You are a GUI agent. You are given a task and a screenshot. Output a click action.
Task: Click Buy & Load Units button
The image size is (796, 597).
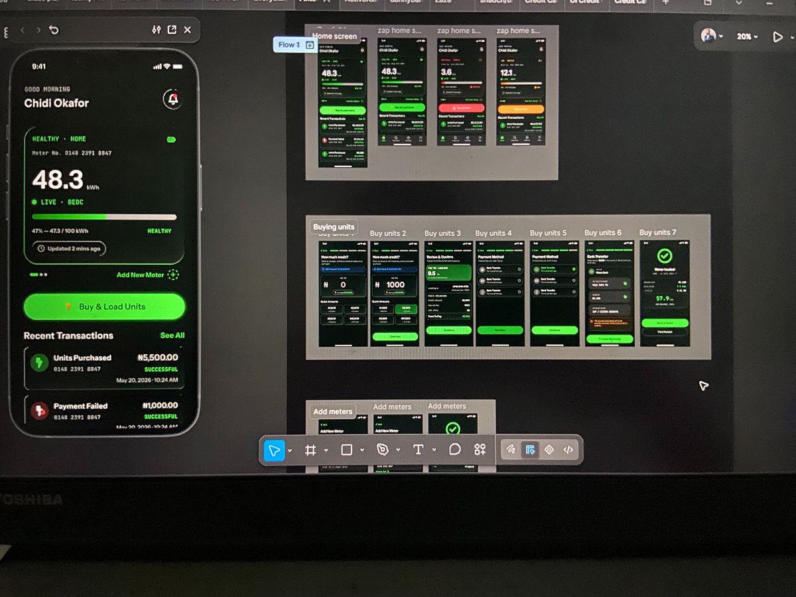(x=105, y=306)
